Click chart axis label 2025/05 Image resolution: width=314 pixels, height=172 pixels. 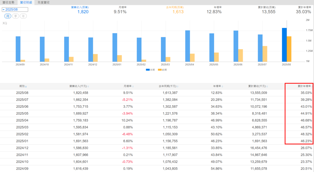point(214,65)
